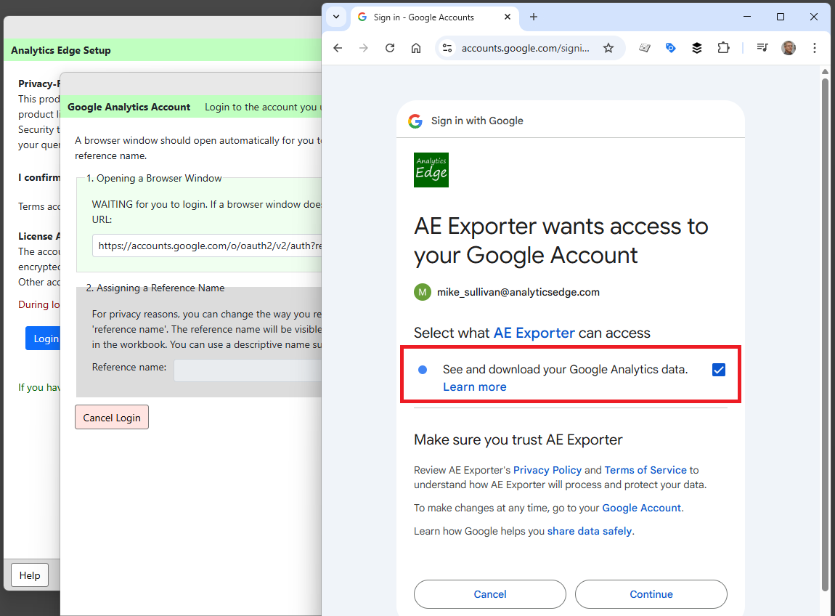This screenshot has height=616, width=835.
Task: Click the Cancel button in Google consent
Action: [x=490, y=594]
